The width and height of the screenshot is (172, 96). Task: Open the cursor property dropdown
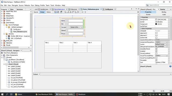click(x=167, y=45)
